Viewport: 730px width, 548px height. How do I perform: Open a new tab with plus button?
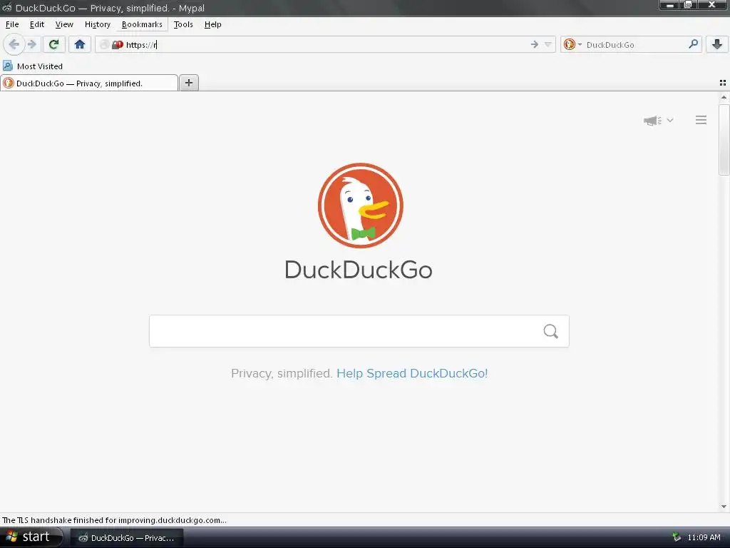click(x=188, y=83)
